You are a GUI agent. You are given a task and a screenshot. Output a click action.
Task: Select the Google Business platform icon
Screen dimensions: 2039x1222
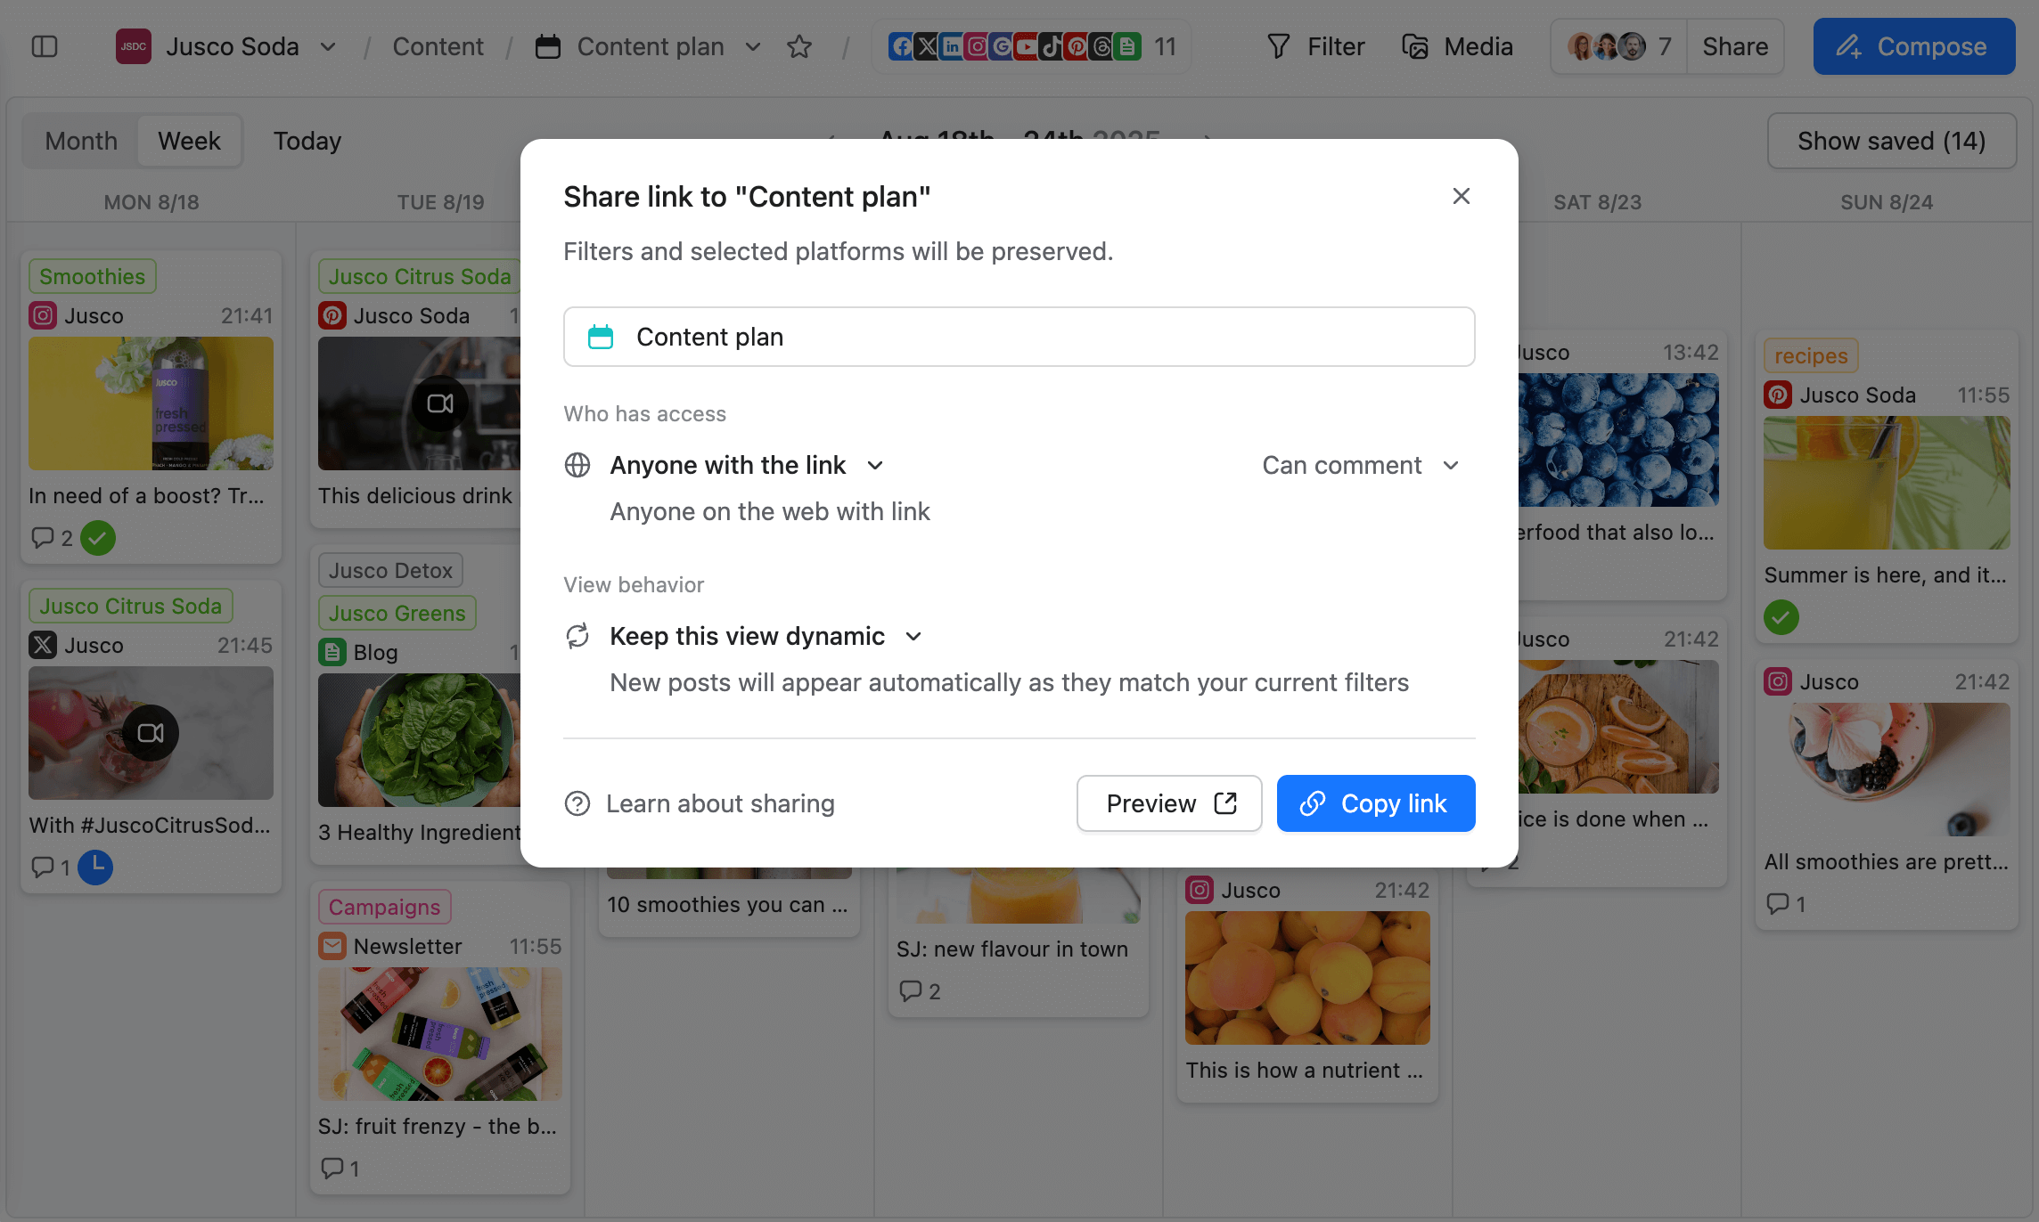click(1002, 46)
